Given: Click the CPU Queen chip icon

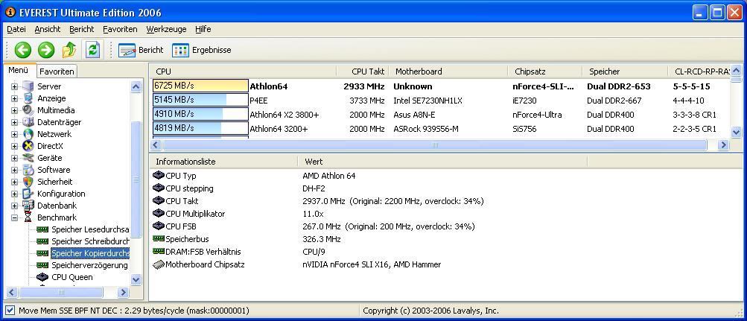Looking at the screenshot, I should pyautogui.click(x=42, y=277).
